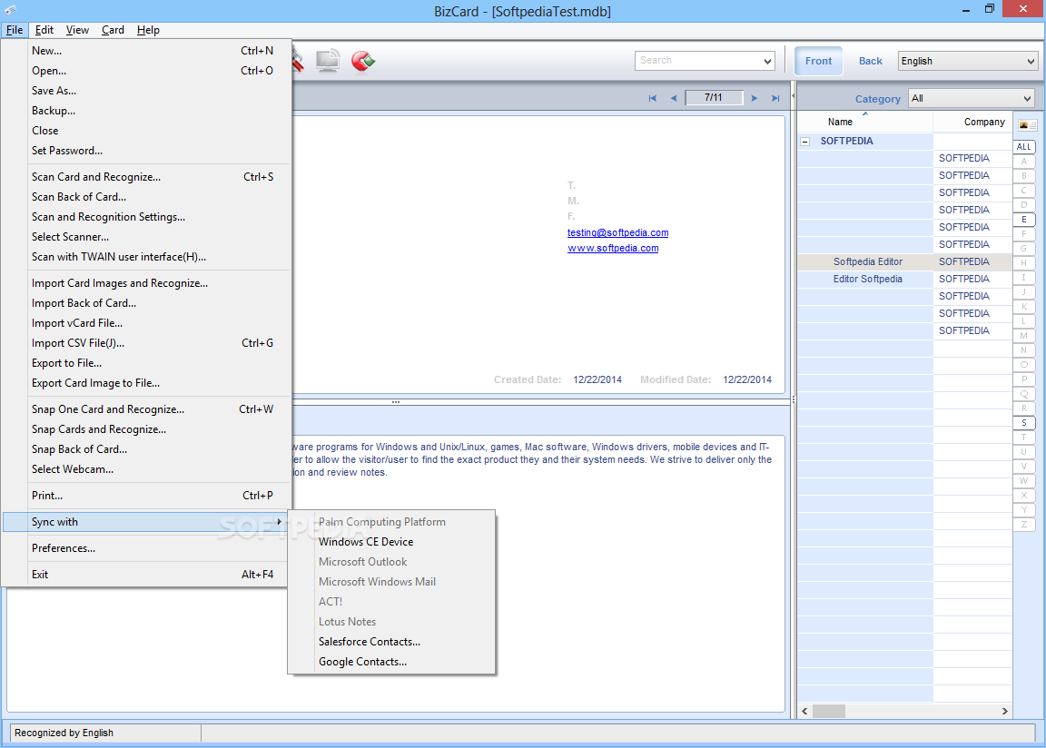The width and height of the screenshot is (1046, 748).
Task: Filter contacts with the ALL index tab
Action: point(1024,147)
